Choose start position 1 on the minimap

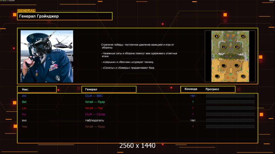[242, 76]
